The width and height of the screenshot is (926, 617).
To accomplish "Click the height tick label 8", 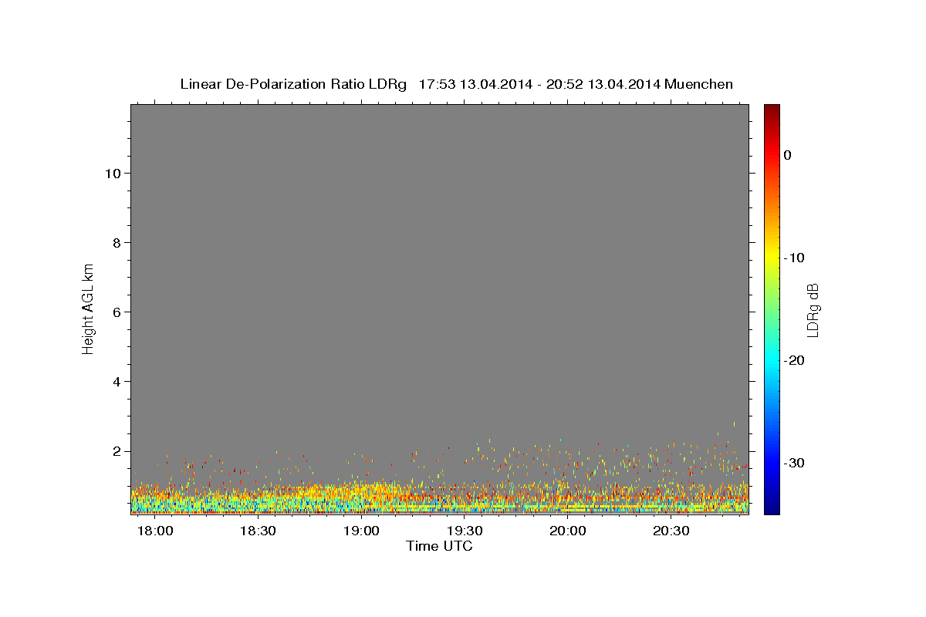I will click(118, 243).
